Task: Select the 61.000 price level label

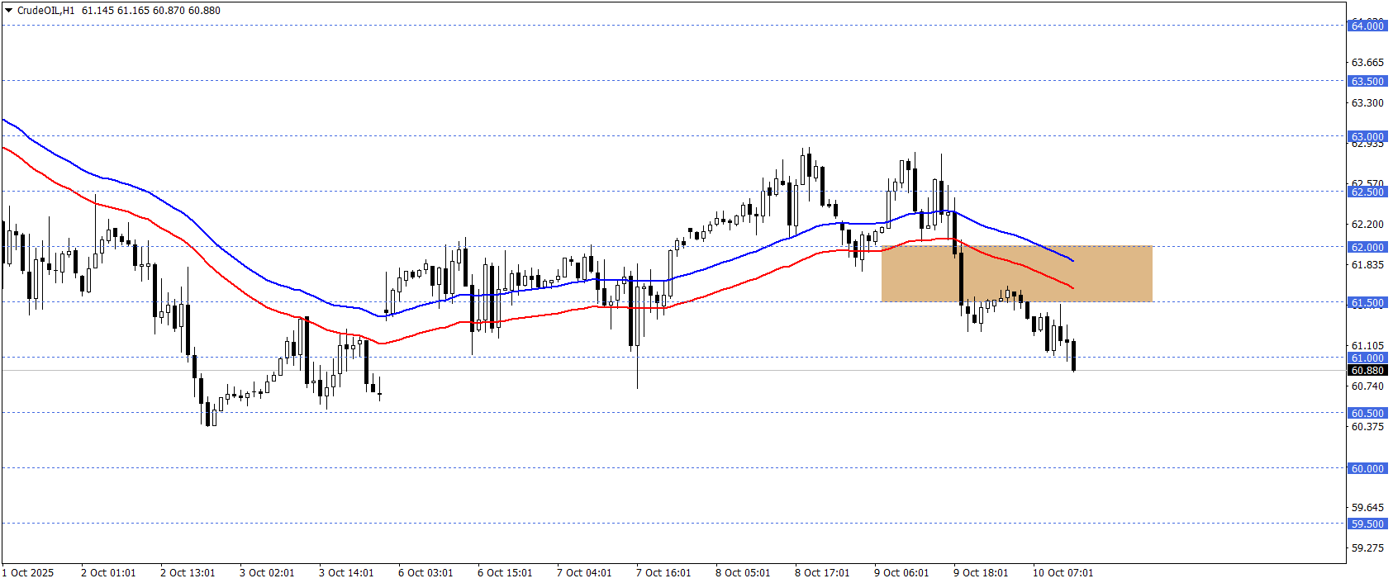Action: (1367, 358)
